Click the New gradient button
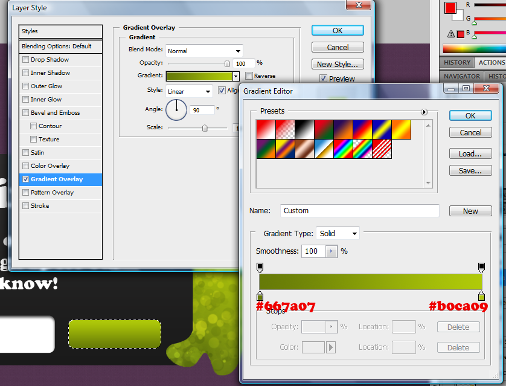Image resolution: width=506 pixels, height=386 pixels. pos(470,211)
